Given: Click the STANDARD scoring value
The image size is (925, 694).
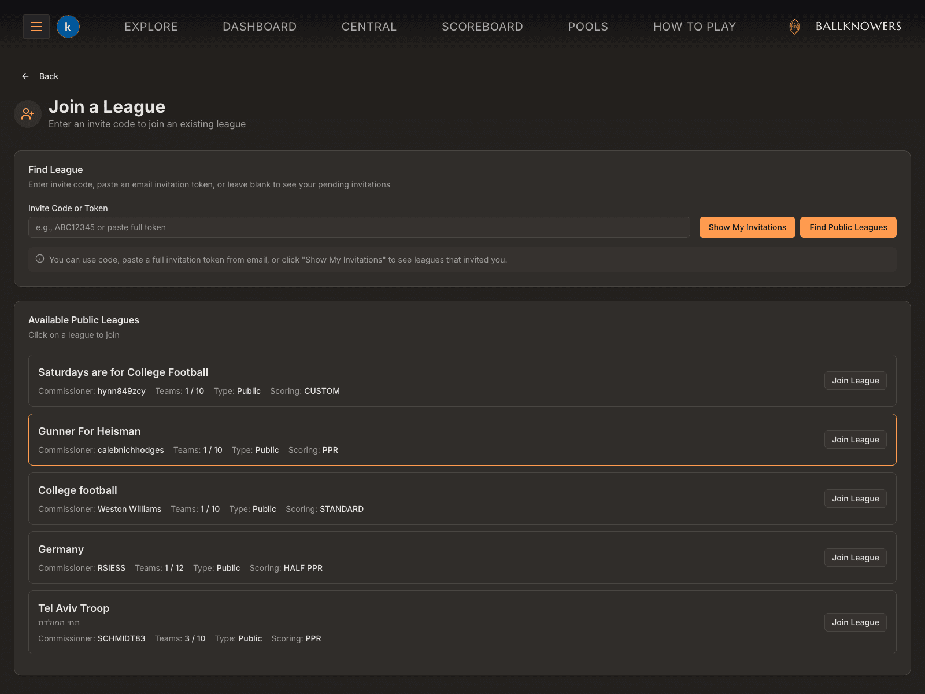Looking at the screenshot, I should pyautogui.click(x=342, y=509).
